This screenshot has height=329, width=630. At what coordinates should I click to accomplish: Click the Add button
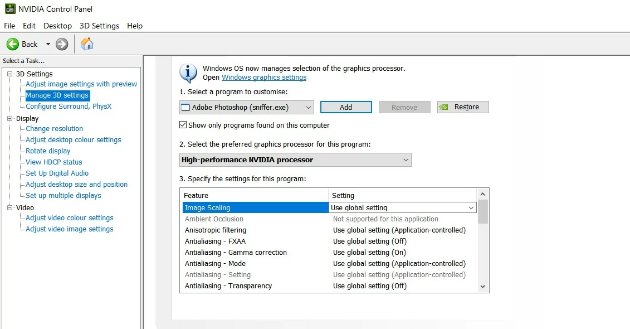coord(346,108)
